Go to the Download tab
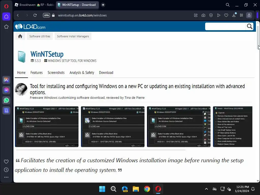The image size is (260, 195). [106, 73]
